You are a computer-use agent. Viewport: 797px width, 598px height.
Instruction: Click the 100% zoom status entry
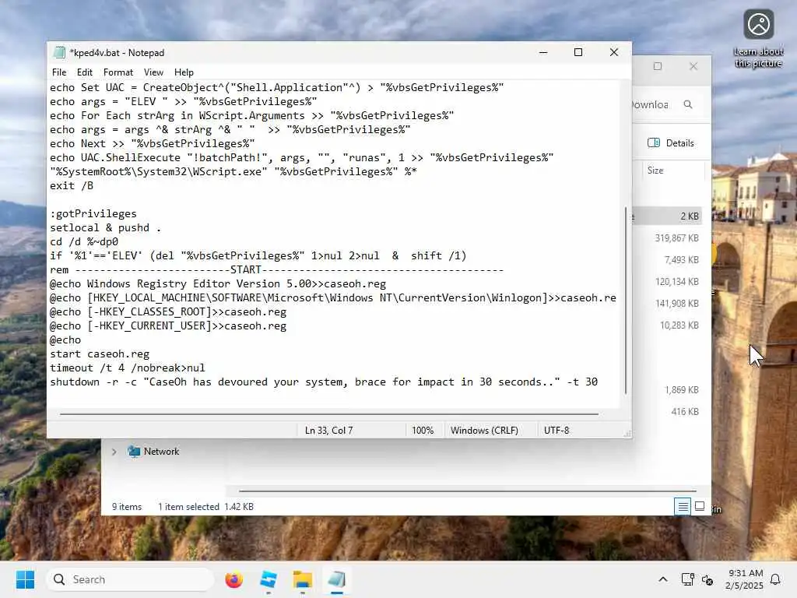pos(423,430)
